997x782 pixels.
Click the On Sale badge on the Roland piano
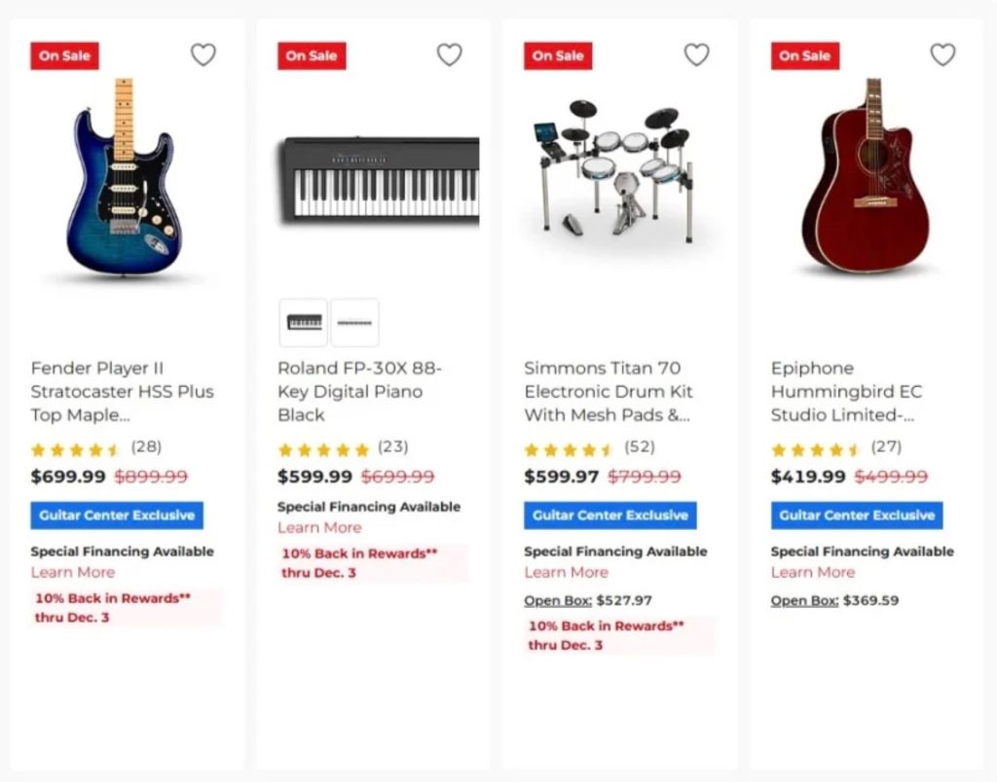click(x=312, y=55)
